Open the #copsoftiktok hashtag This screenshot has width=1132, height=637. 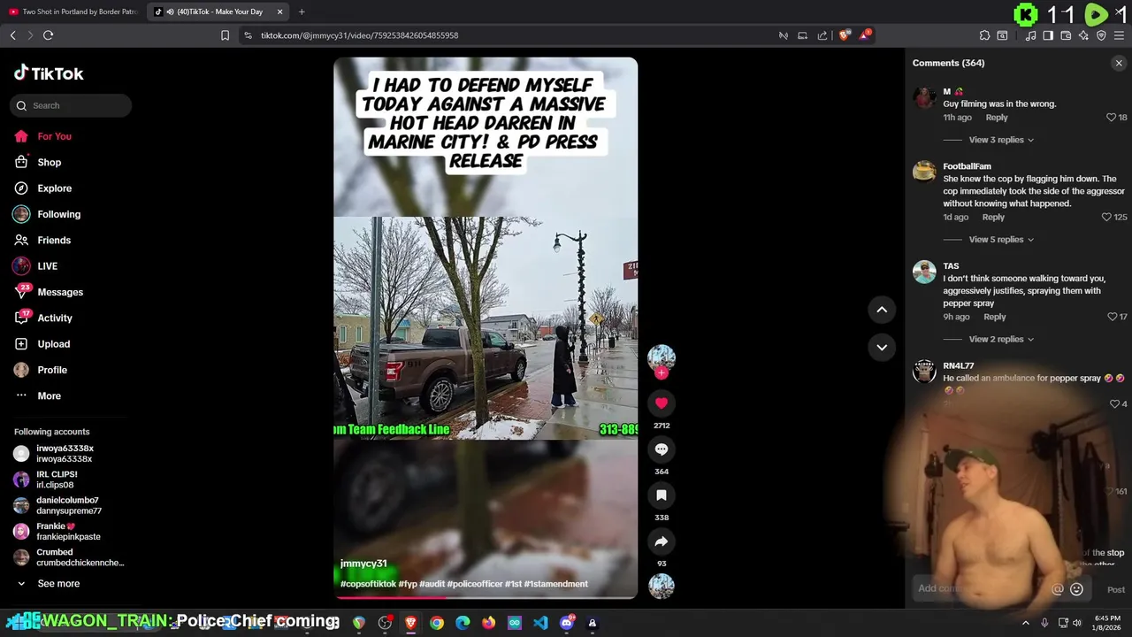point(368,584)
